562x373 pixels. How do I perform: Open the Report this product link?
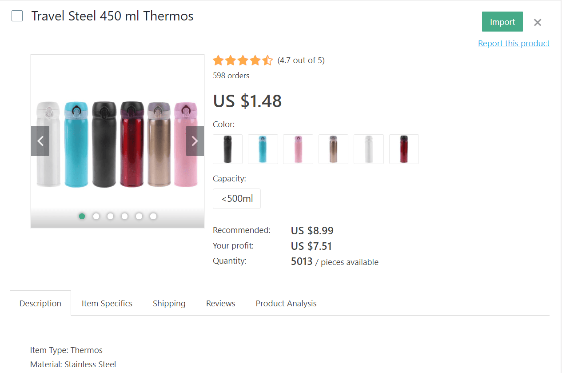point(514,43)
